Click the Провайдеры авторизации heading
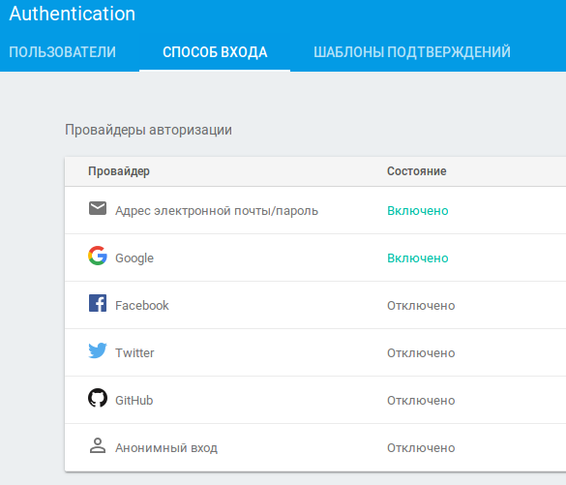The image size is (566, 485). click(148, 130)
